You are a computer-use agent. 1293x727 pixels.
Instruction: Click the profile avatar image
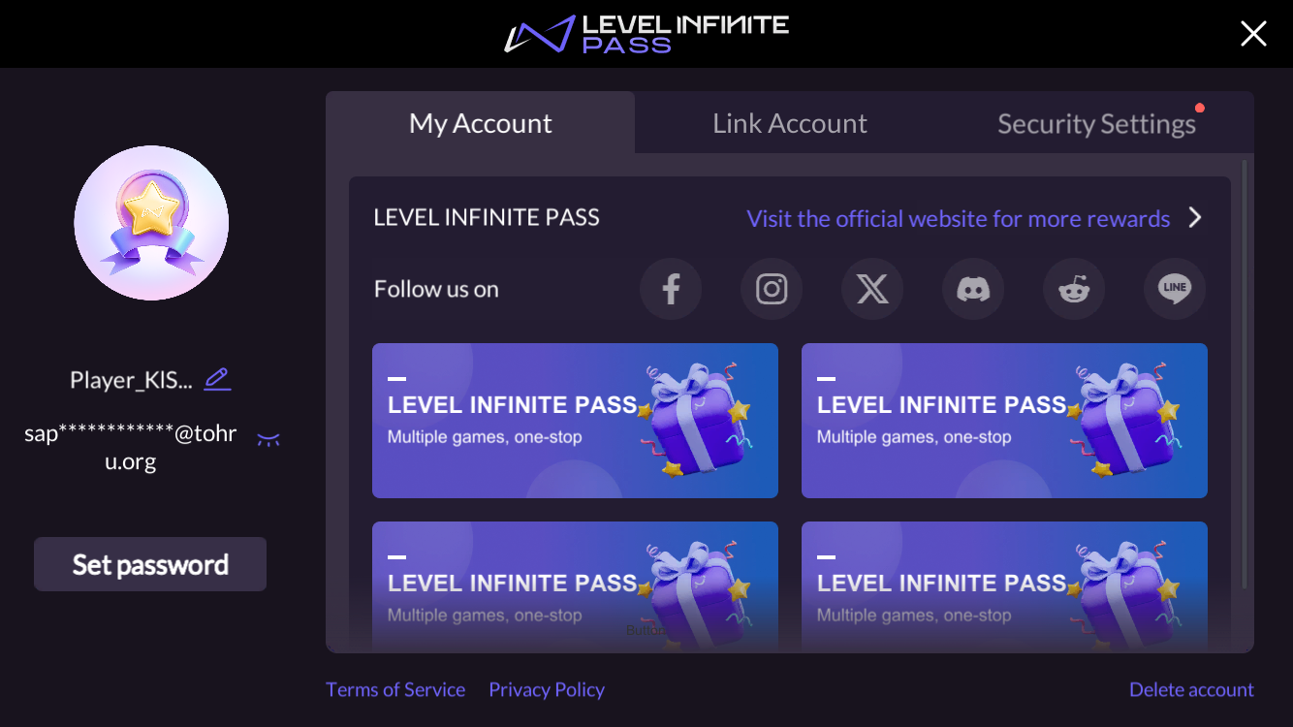(152, 223)
